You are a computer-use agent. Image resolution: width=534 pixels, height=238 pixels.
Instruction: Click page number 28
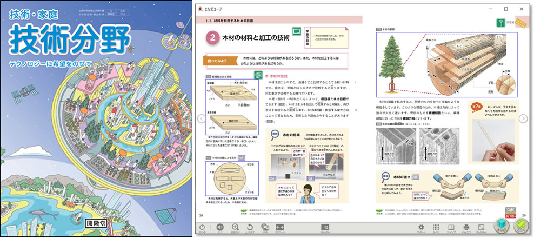click(201, 215)
